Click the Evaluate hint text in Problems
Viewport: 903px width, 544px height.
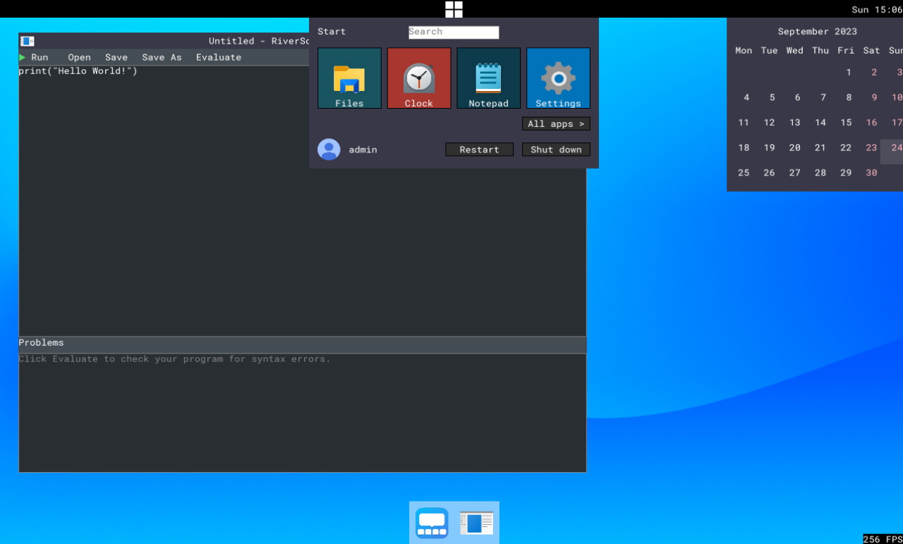pos(174,359)
